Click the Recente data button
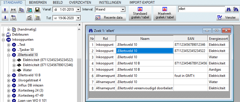Screen dimensions: 240x102 110,18
